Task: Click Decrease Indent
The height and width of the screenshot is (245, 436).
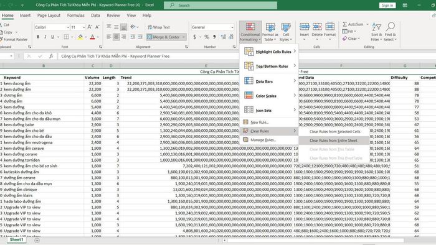Action: pos(133,37)
